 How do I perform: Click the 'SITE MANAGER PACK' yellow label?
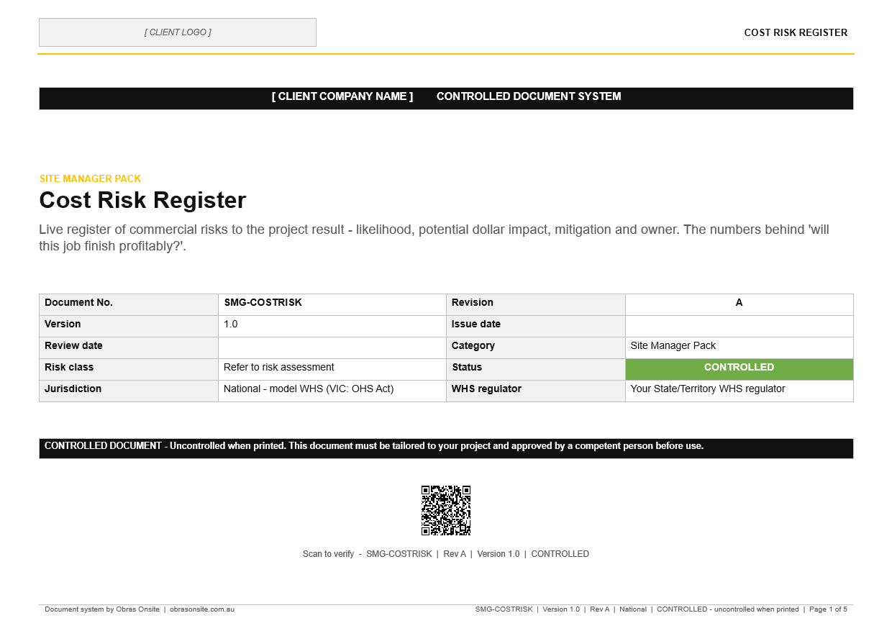point(91,178)
